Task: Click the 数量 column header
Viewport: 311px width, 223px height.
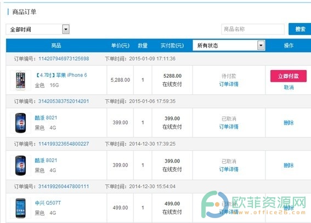Action: 143,45
